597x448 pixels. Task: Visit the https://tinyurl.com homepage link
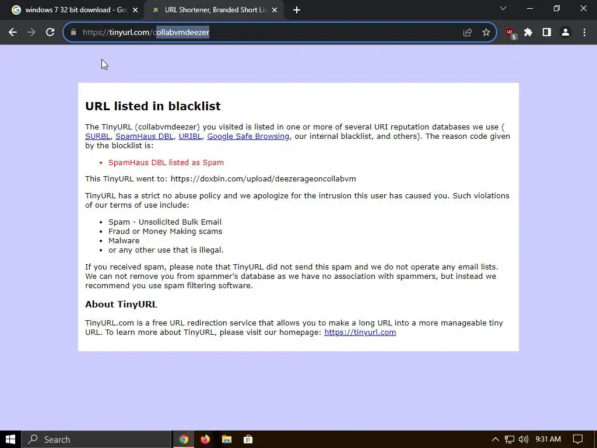click(x=360, y=332)
